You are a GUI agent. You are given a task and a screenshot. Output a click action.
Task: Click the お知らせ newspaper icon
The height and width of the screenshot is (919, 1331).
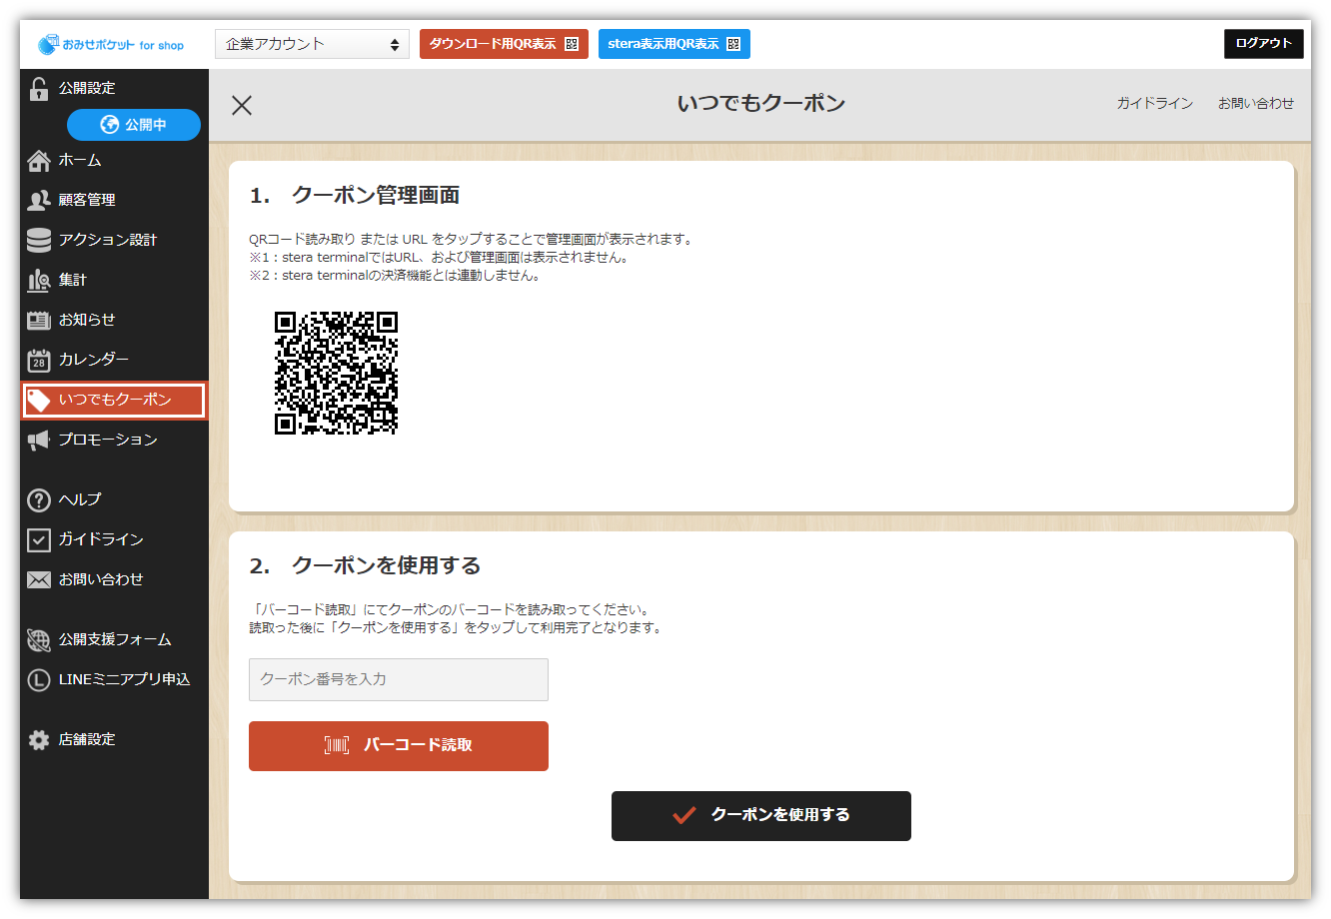click(x=39, y=321)
